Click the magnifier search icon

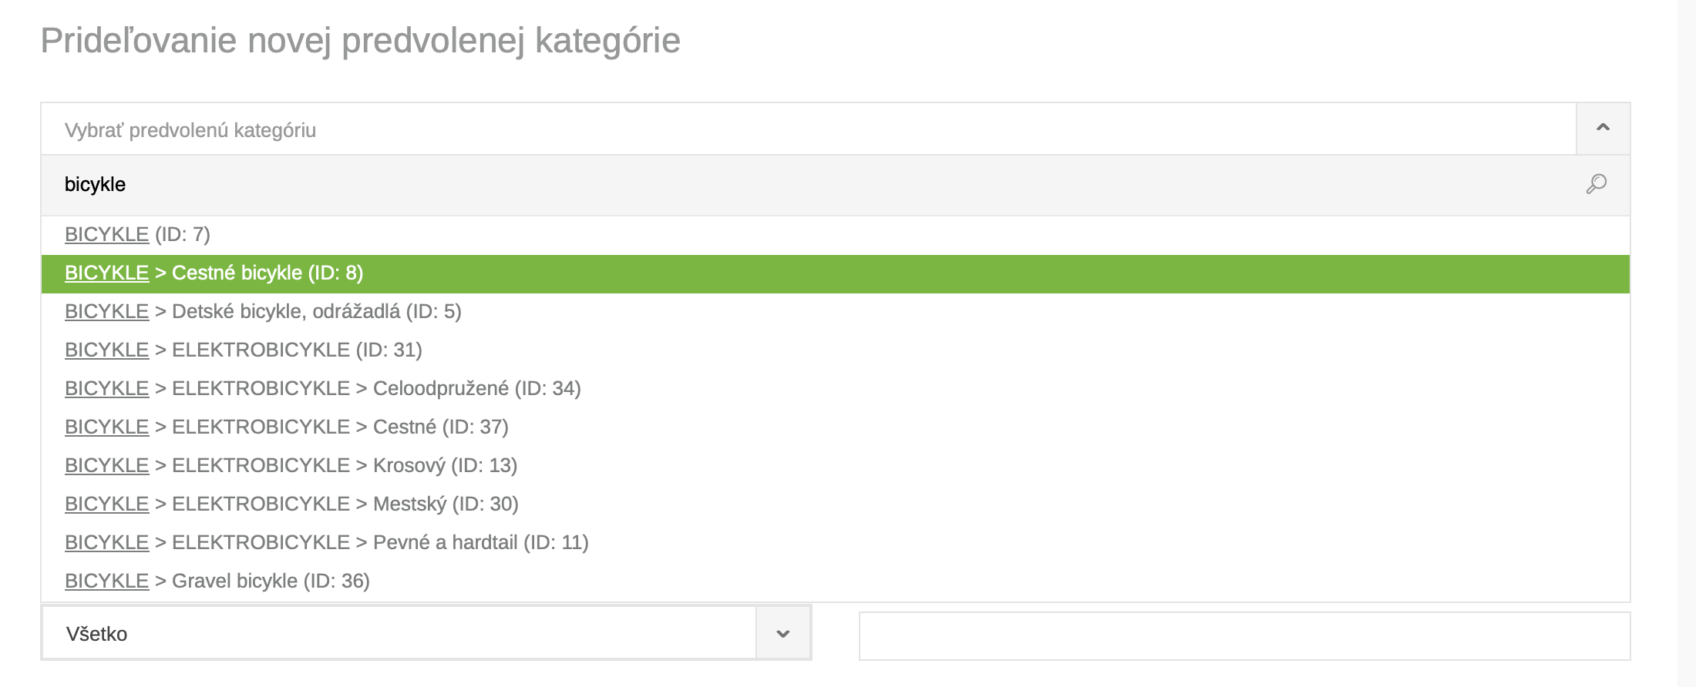[x=1596, y=184]
